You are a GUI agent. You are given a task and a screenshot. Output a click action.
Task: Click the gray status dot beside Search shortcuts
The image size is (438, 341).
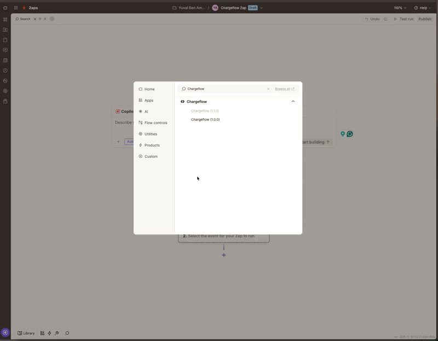(52, 19)
